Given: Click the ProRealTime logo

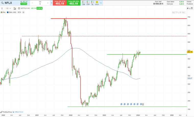Looking at the screenshot, I should coord(6,112).
